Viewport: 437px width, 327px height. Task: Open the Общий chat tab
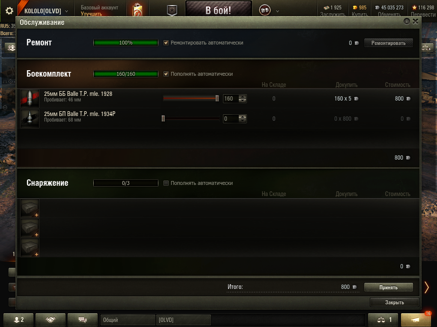(128, 320)
